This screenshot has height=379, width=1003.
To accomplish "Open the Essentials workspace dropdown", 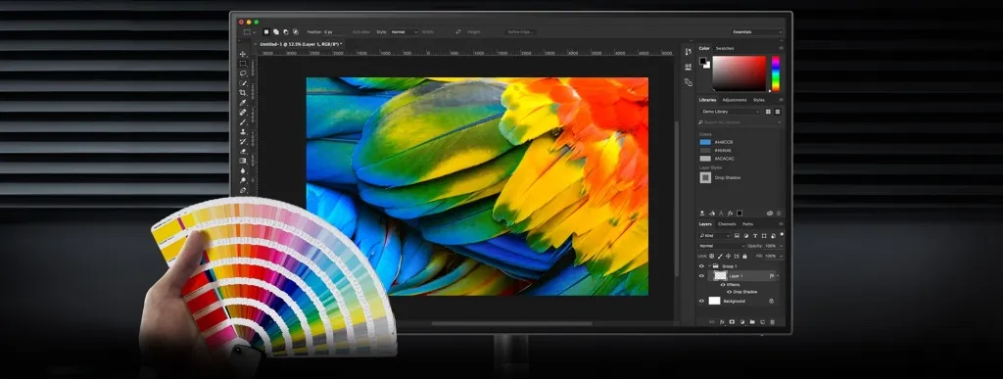I will point(757,32).
